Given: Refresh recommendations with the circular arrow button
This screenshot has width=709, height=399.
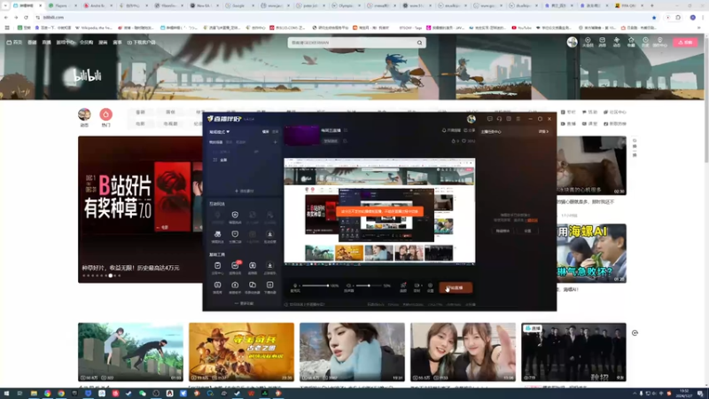Looking at the screenshot, I should [x=635, y=333].
